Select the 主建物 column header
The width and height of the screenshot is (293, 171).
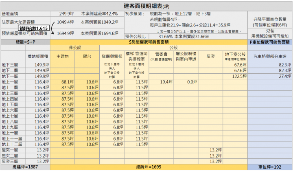point(62,57)
